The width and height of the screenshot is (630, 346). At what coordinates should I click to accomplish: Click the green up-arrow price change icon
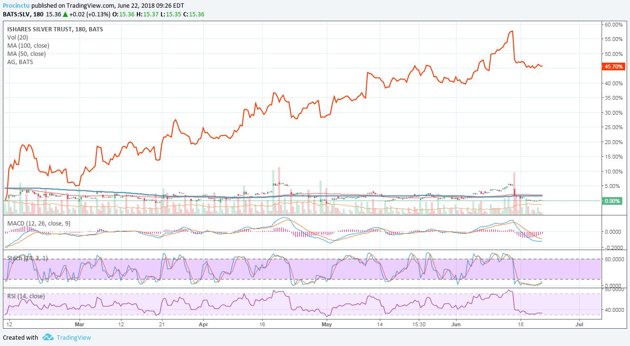65,14
